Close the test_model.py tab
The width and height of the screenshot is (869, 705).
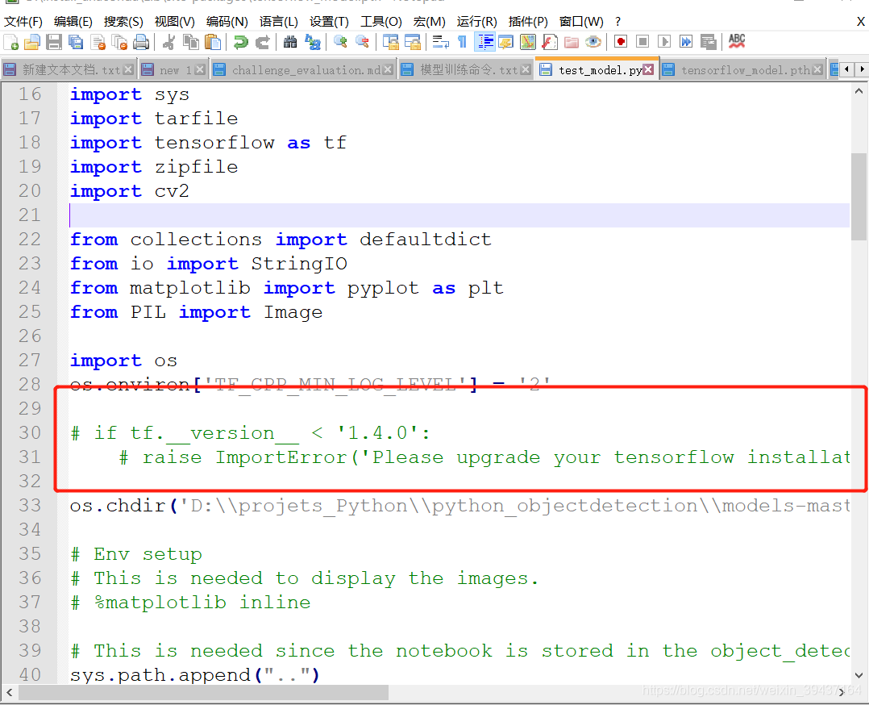click(648, 69)
